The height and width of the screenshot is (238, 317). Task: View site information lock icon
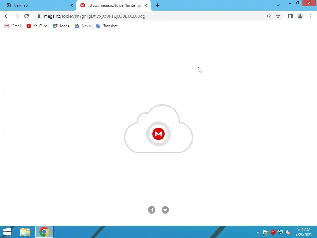click(39, 16)
